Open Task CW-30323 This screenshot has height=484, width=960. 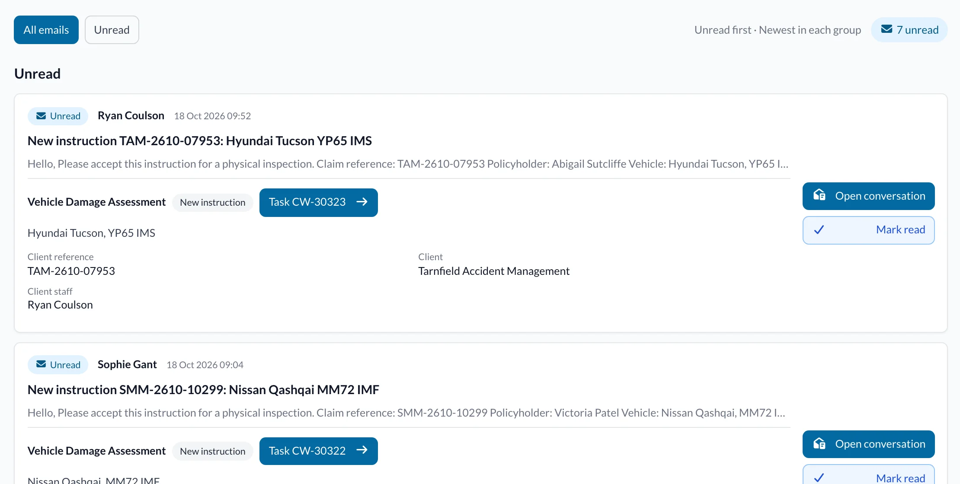(319, 202)
